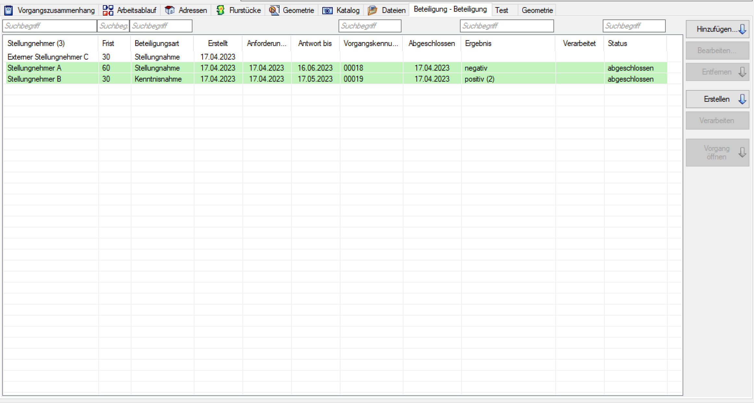Click the Geometrie magnifier icon
Viewport: 754px width, 403px height.
(274, 10)
